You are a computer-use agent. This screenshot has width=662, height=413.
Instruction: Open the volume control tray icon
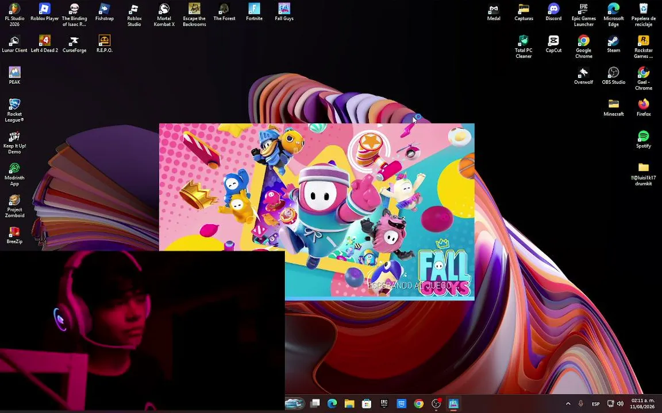click(620, 404)
